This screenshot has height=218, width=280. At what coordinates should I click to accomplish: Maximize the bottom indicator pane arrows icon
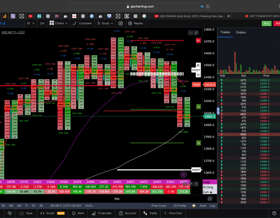pyautogui.click(x=191, y=184)
